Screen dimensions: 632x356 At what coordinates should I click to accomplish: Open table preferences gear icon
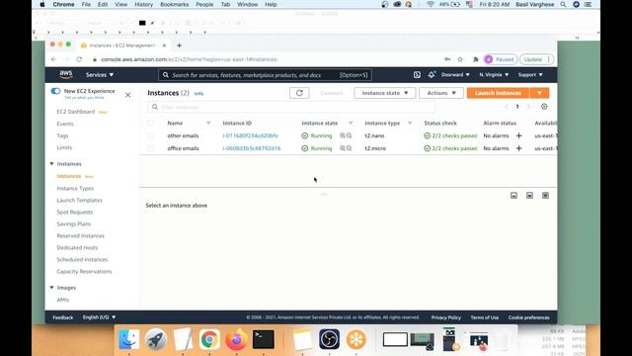pos(544,107)
